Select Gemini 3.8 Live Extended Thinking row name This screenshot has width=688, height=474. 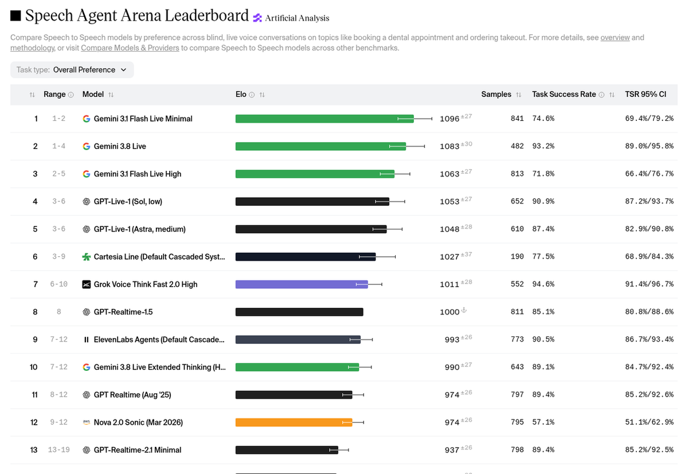click(160, 367)
